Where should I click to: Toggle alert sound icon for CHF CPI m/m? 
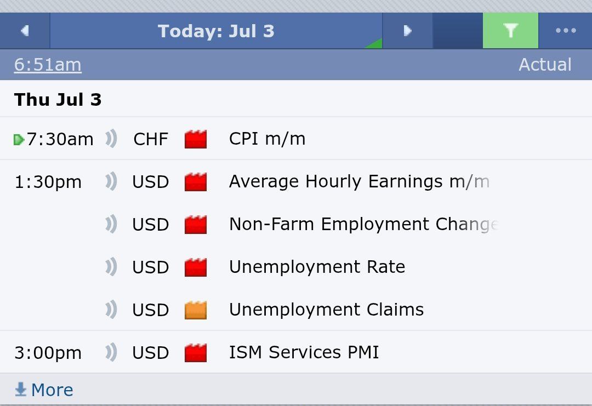pos(111,139)
